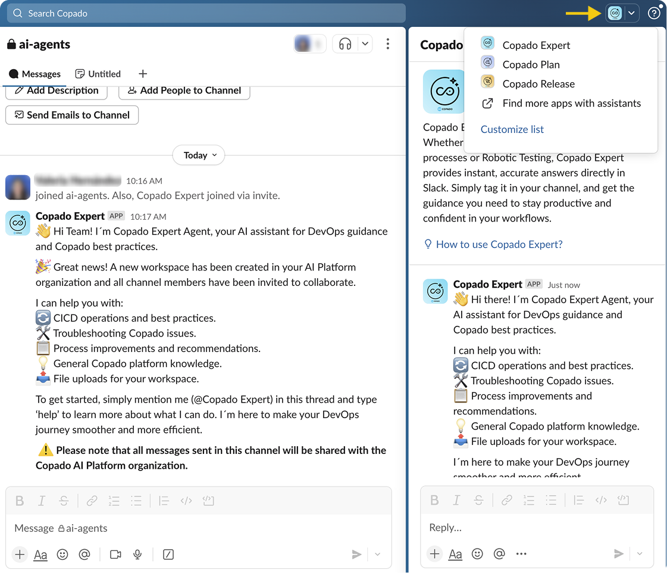Record audio clip with the microphone icon
This screenshot has height=573, width=667.
point(137,555)
